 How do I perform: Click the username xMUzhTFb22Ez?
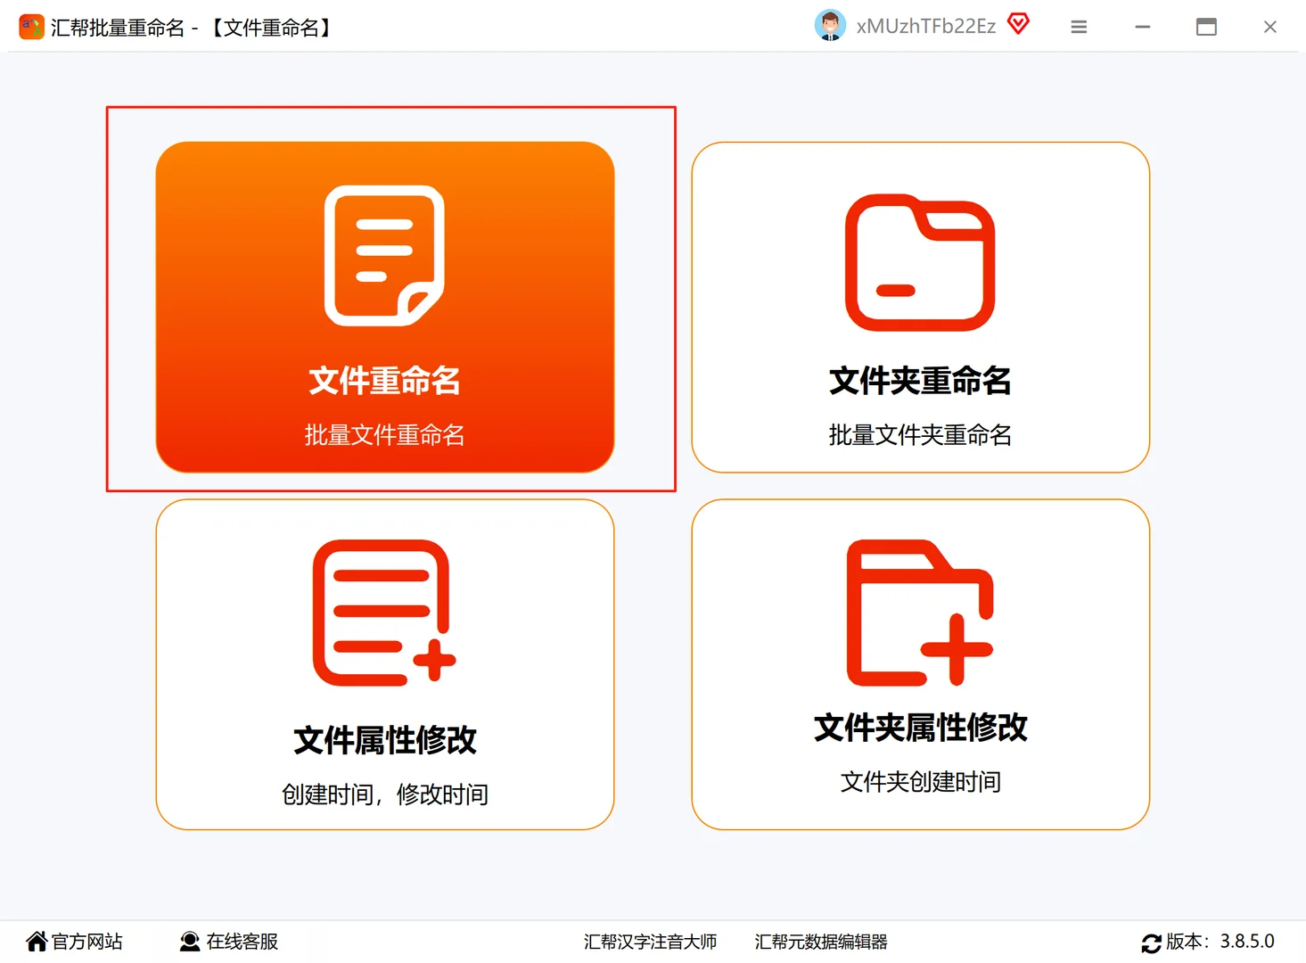click(924, 25)
